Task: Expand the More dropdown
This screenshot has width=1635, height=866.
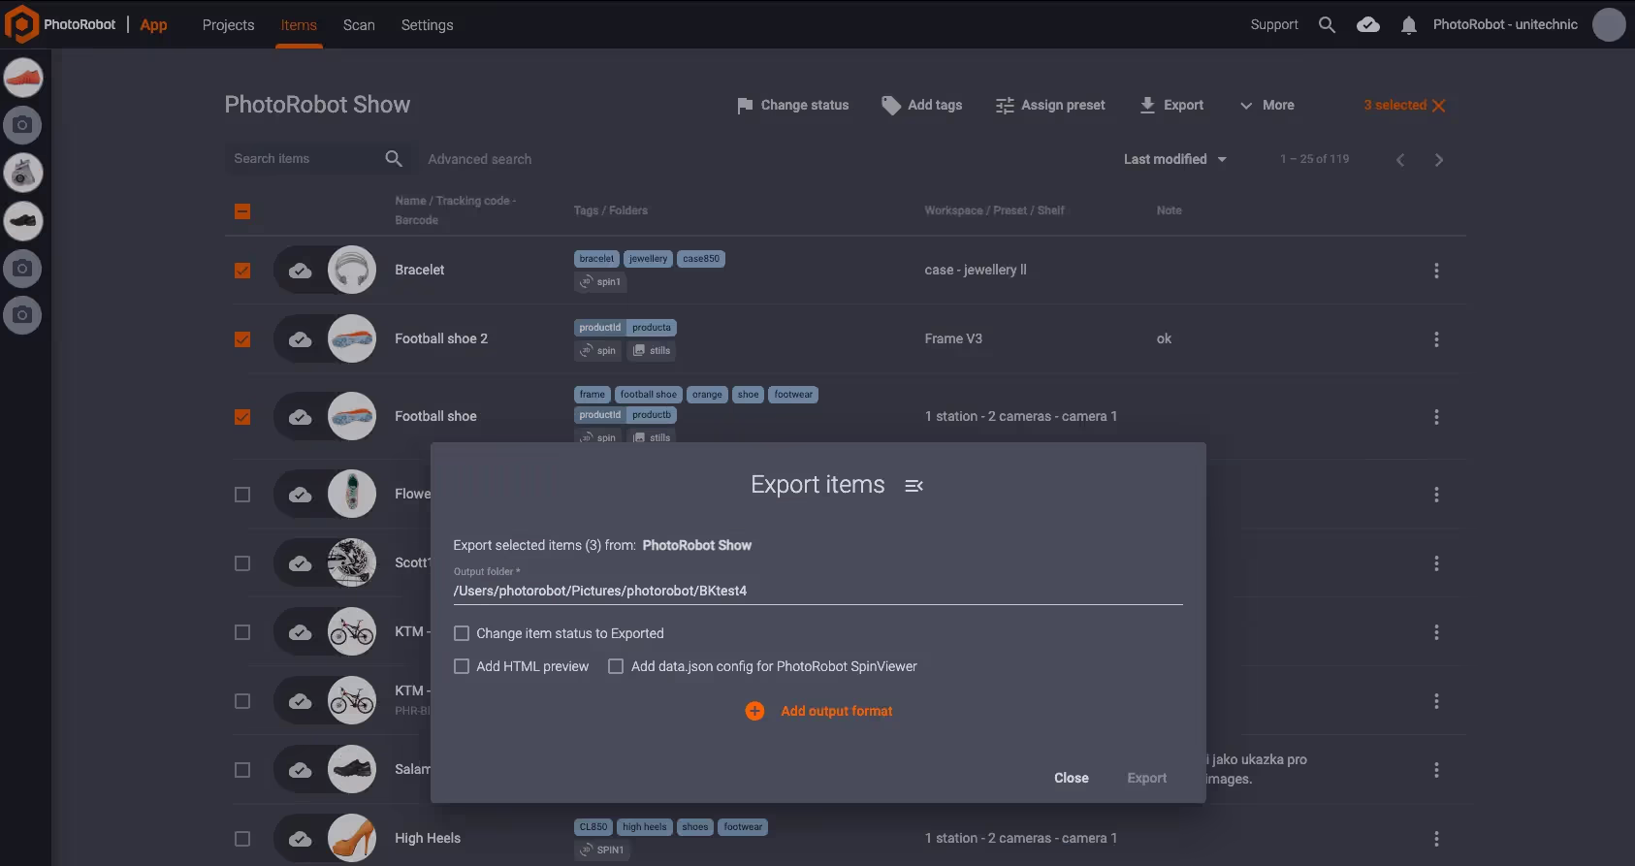Action: [x=1266, y=105]
